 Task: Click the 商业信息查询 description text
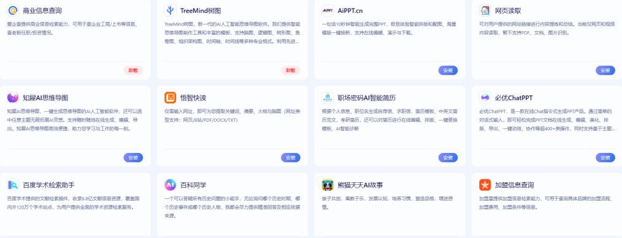73,29
